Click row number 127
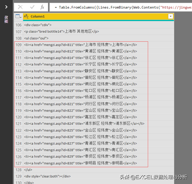Image resolution: width=192 pixels, height=184 pixels. [x=19, y=163]
